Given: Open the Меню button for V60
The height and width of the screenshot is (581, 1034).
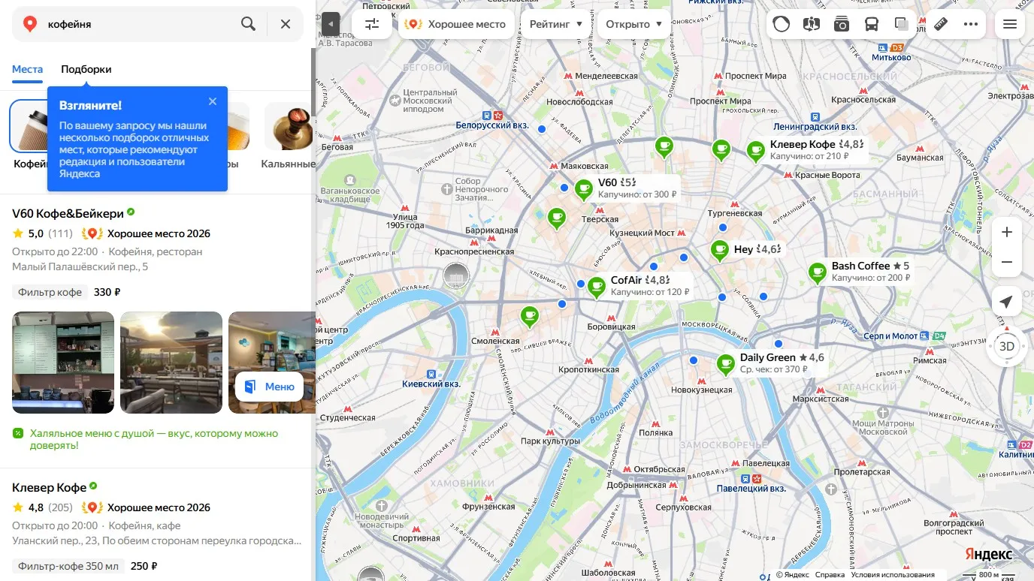Looking at the screenshot, I should click(270, 387).
